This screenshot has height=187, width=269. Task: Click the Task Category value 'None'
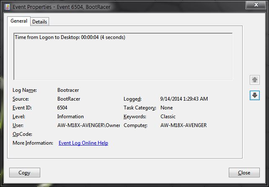click(x=167, y=108)
